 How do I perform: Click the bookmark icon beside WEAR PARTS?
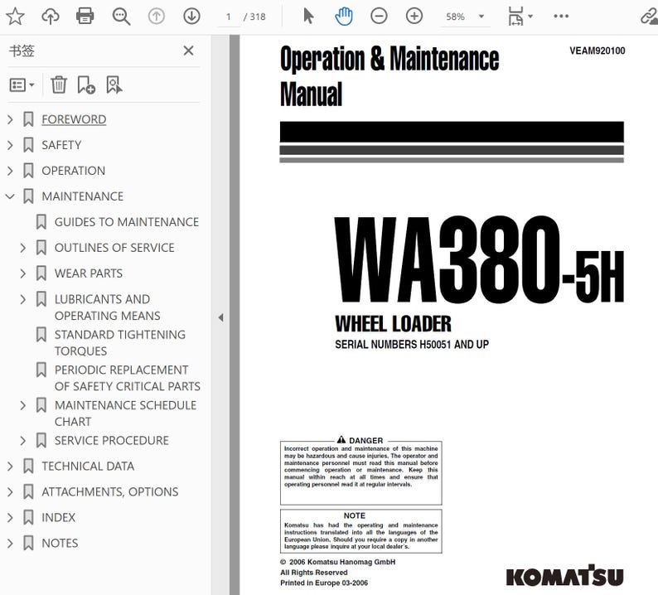pyautogui.click(x=41, y=273)
